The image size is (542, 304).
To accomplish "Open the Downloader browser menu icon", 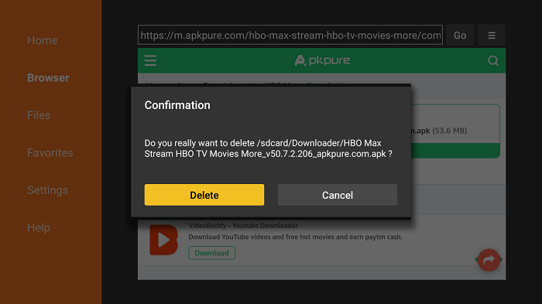I will click(492, 36).
